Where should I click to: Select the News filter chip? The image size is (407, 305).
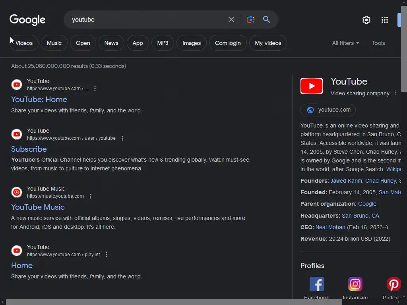[111, 43]
